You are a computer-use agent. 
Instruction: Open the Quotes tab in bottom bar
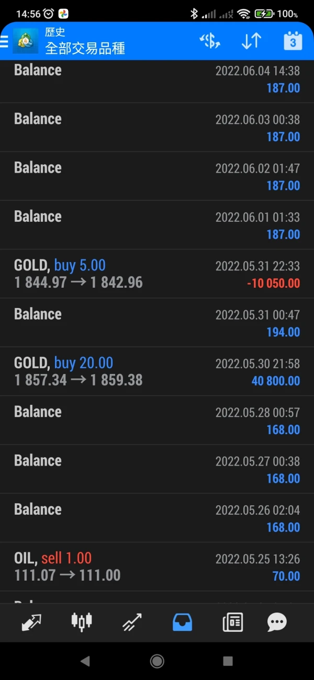[31, 622]
